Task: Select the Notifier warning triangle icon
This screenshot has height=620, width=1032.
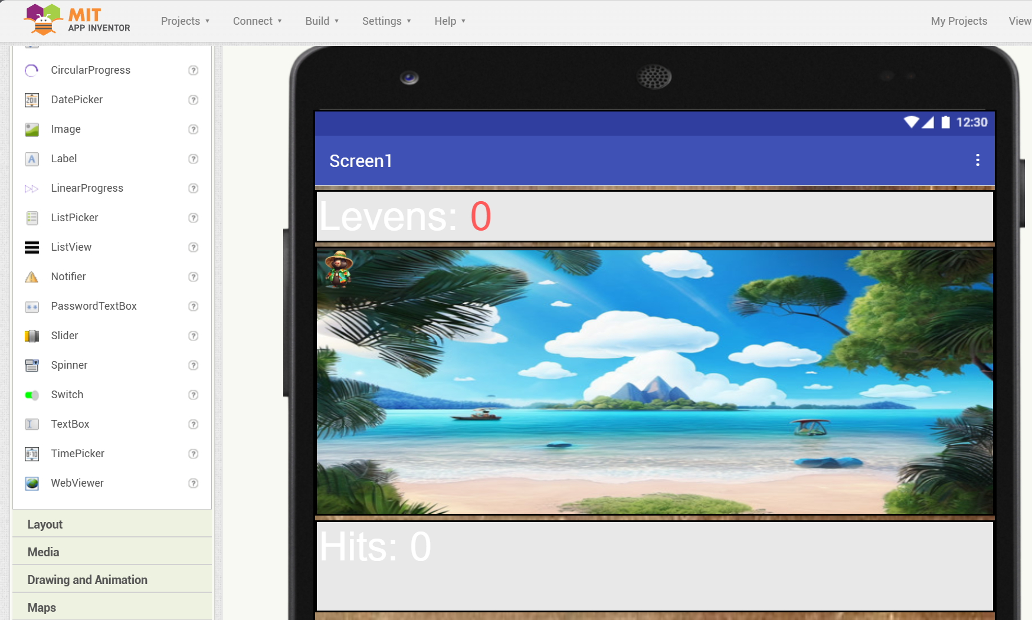Action: click(32, 277)
